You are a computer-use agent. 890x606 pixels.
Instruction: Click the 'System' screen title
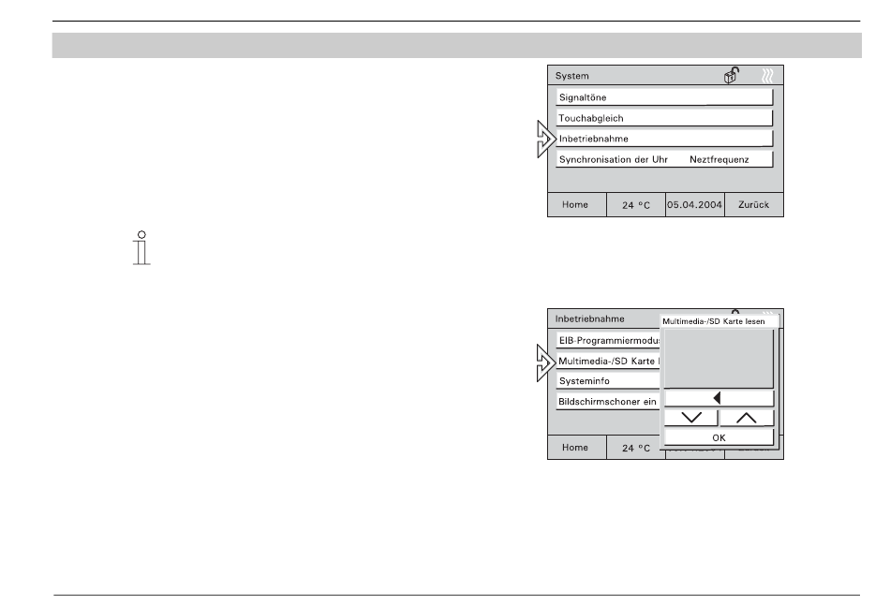571,76
